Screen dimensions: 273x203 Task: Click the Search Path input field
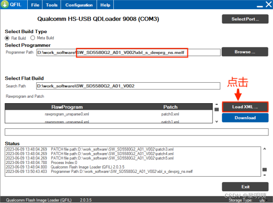(128, 86)
